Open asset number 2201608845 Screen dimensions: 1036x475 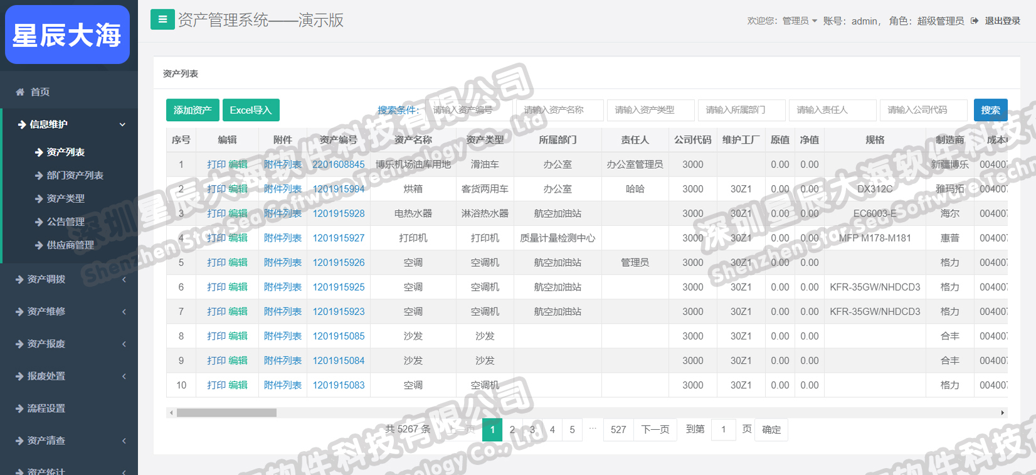[339, 164]
